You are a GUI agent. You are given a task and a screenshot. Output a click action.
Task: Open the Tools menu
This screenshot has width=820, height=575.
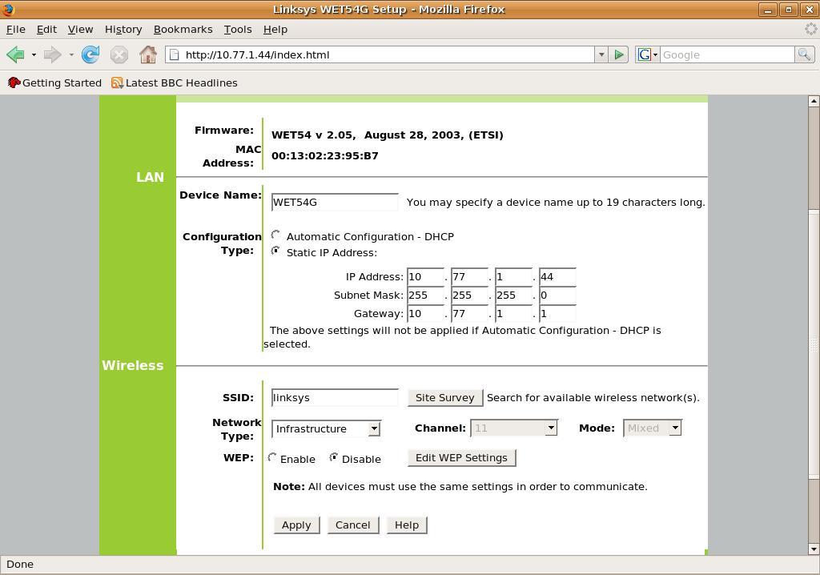click(237, 29)
